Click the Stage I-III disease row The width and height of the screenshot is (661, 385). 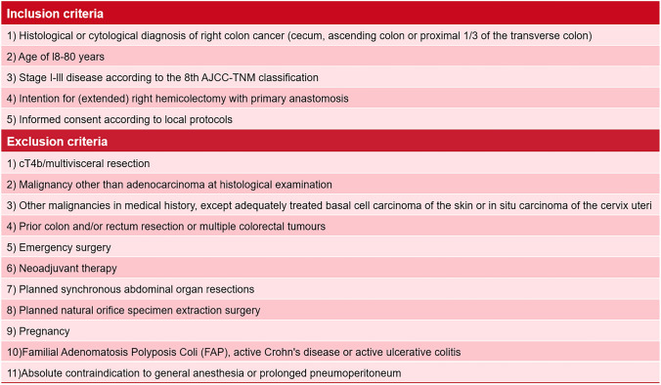pos(330,77)
